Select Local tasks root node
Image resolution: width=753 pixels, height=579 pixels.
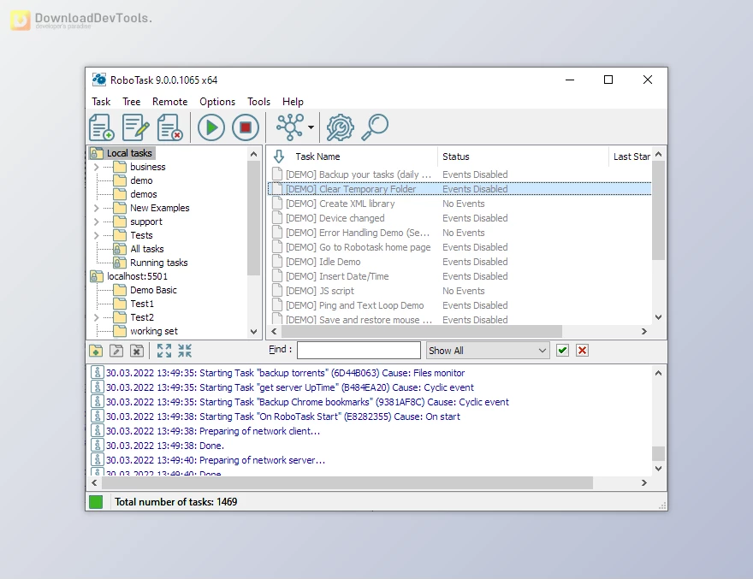(x=129, y=153)
